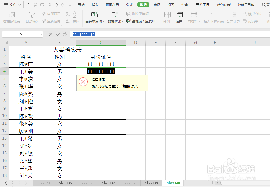The height and width of the screenshot is (187, 270).
Task: Confirm formula entry with the checkmark icon
Action: [58, 34]
